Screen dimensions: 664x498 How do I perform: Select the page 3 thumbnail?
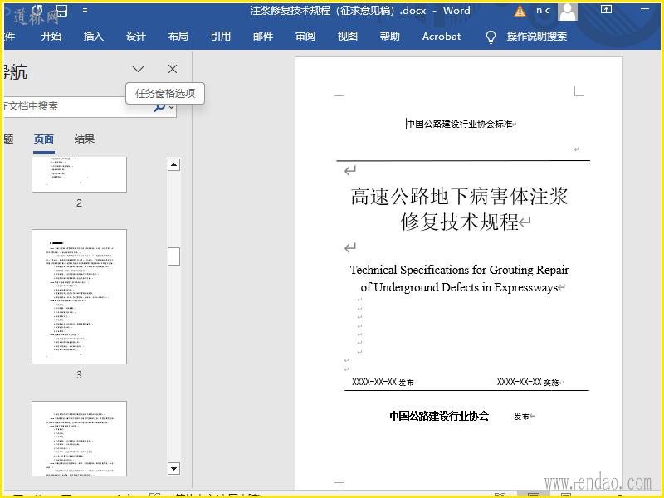79,296
